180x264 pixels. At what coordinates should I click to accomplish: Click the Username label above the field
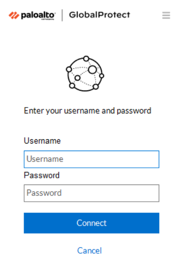pos(42,141)
